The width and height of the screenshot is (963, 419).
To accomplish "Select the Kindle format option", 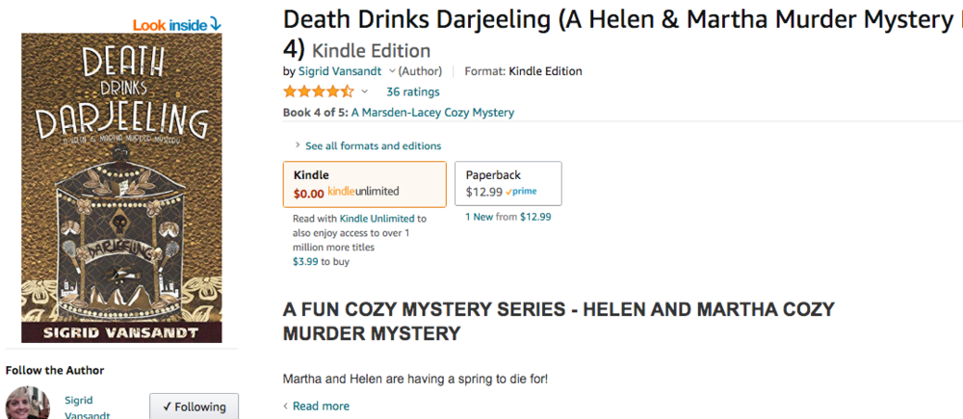I will 365,184.
